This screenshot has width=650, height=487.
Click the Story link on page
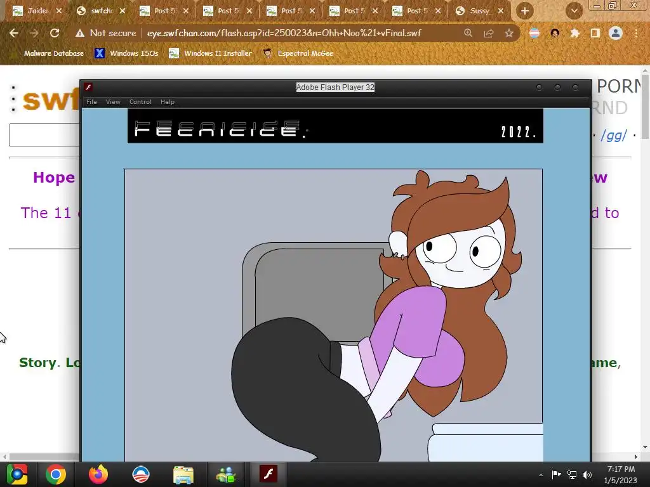(x=37, y=363)
